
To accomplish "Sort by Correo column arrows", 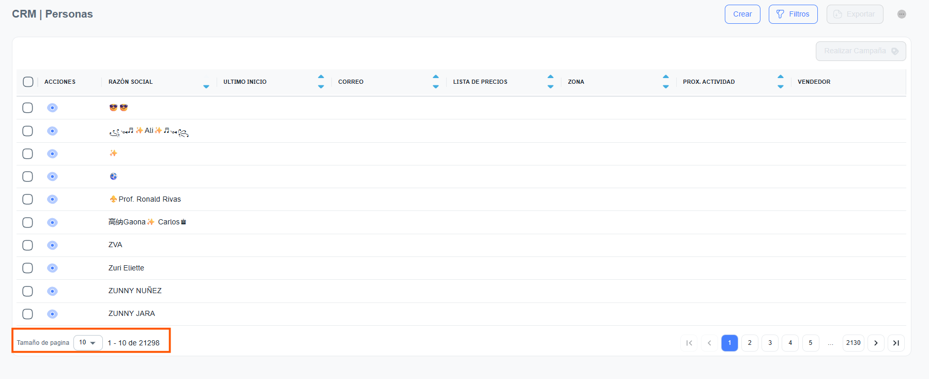I will 435,82.
